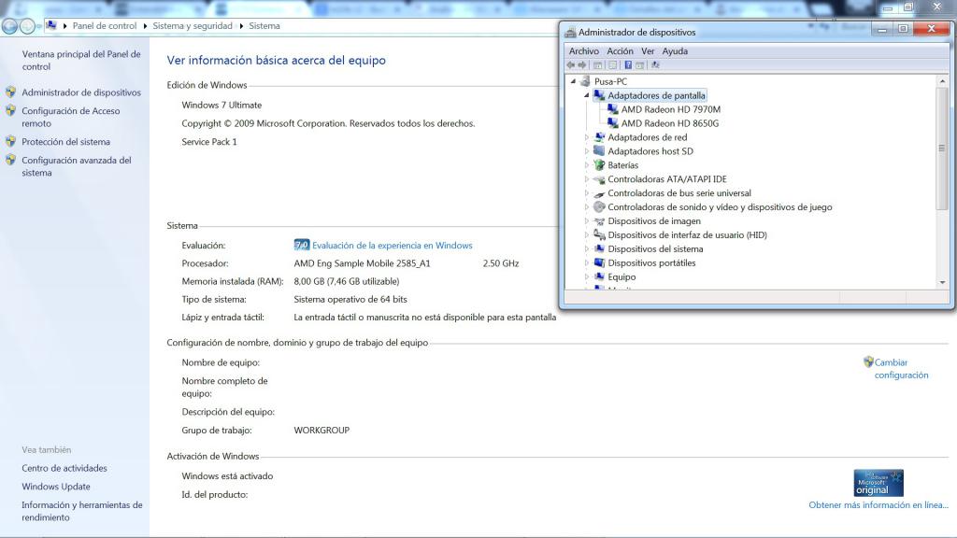Screen dimensions: 957x538
Task: Click the Controladoras ATA/ATAPI IDE icon
Action: click(599, 179)
